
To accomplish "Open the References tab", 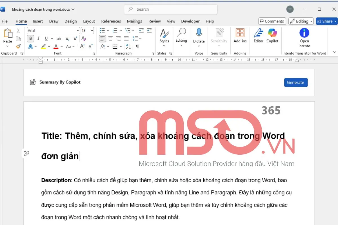I will click(111, 21).
